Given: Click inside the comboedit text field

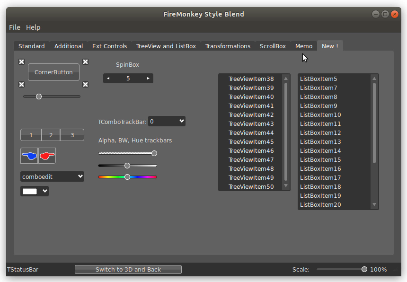Looking at the screenshot, I should (x=49, y=176).
